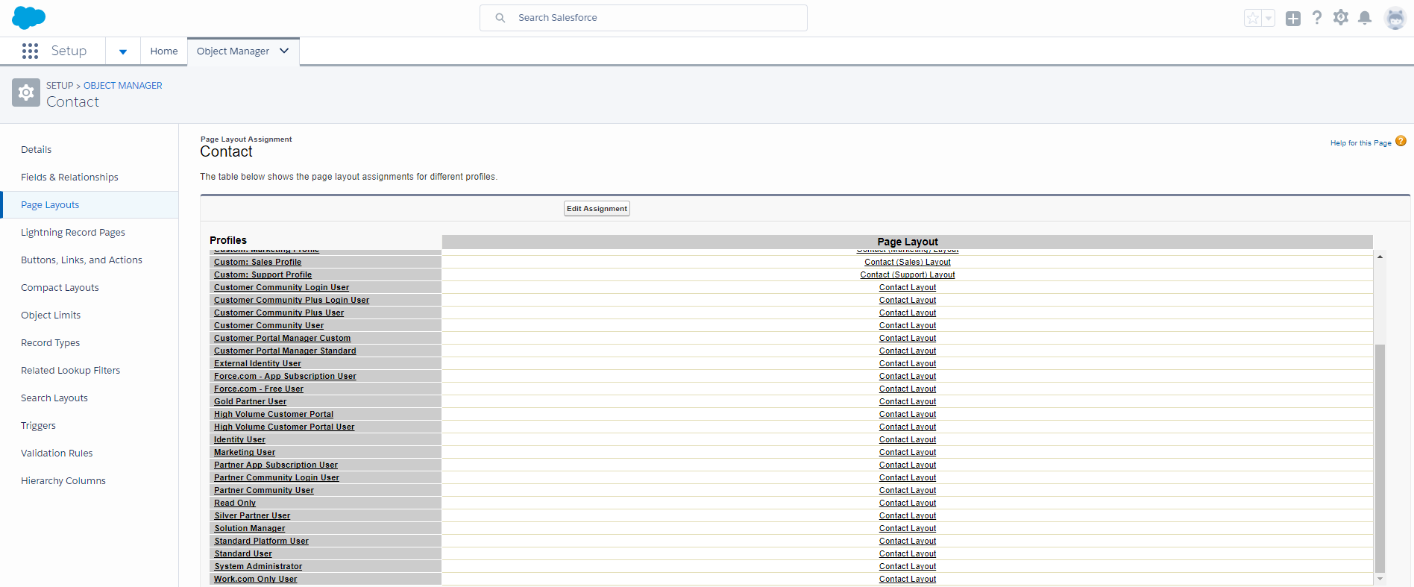Open the Contact (Sales) Layout link

click(x=907, y=263)
